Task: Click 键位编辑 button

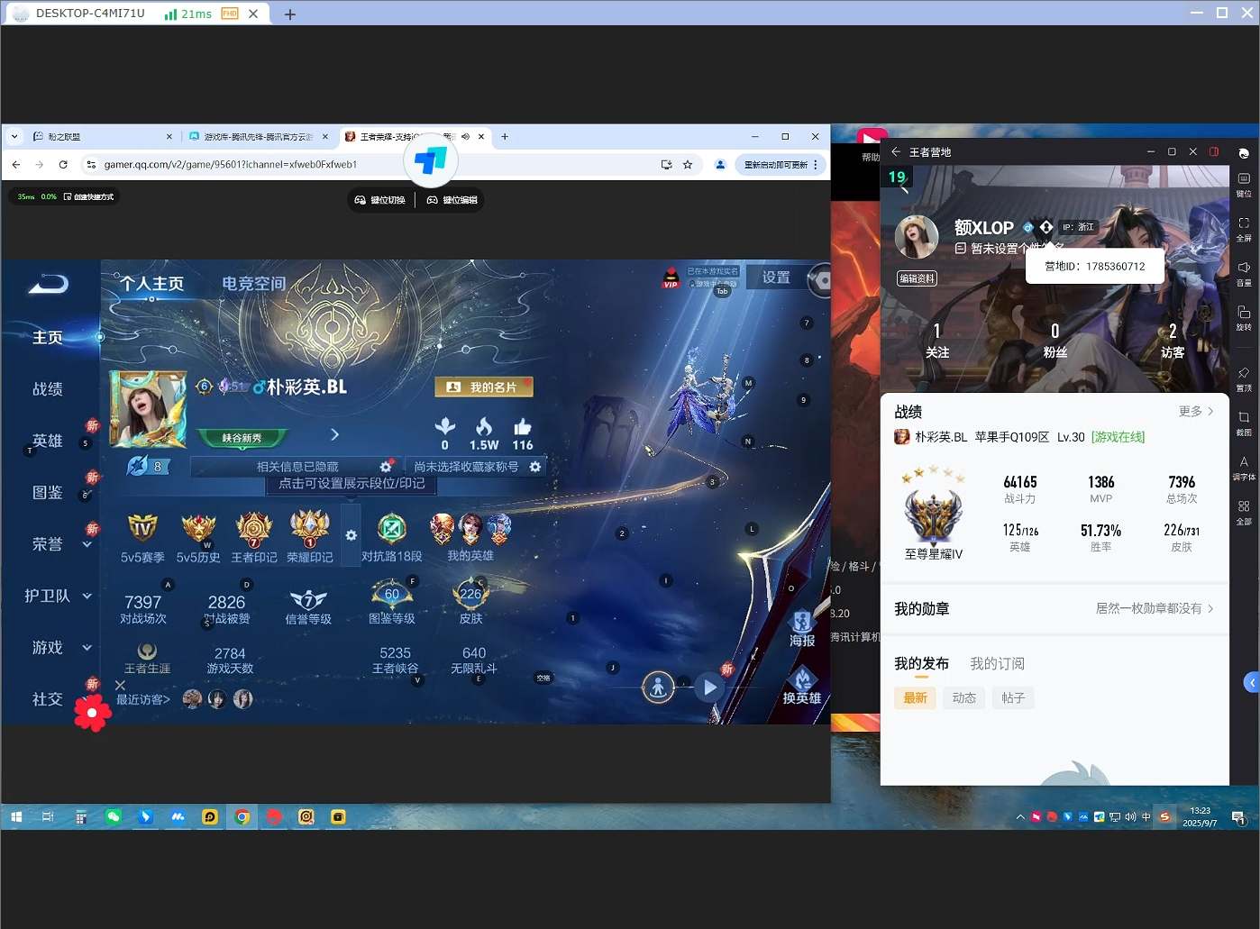Action: click(x=452, y=200)
